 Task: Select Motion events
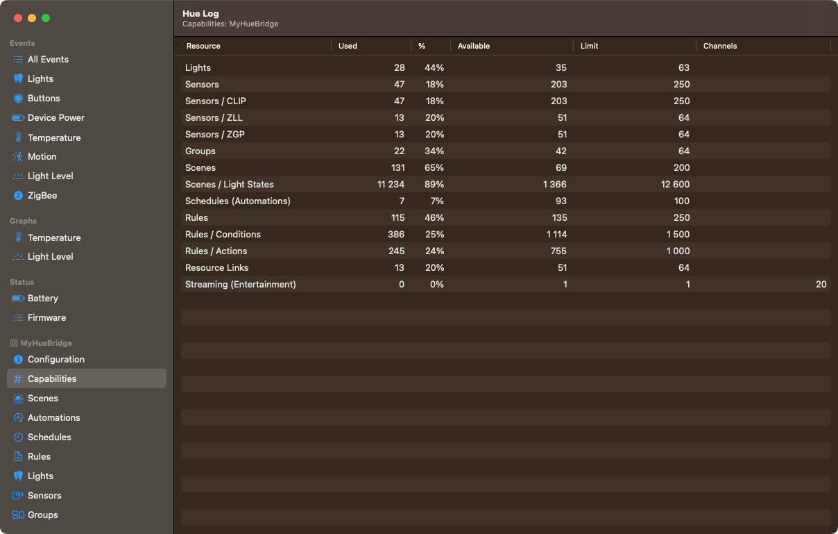click(x=43, y=156)
